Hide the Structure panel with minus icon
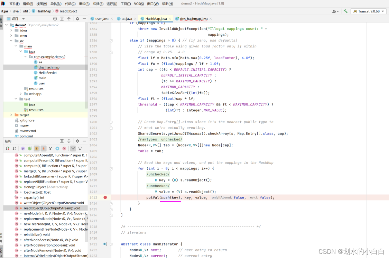 click(84, 141)
